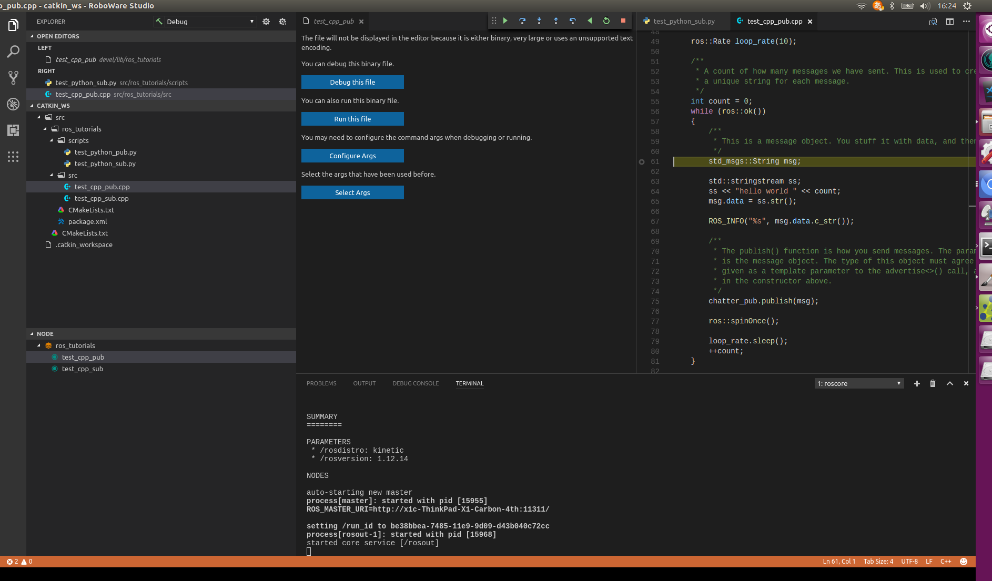Maximize terminal panel with up chevron

(950, 384)
